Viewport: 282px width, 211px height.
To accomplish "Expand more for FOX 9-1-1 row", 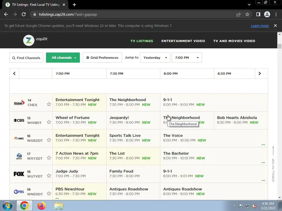I will tap(263, 180).
